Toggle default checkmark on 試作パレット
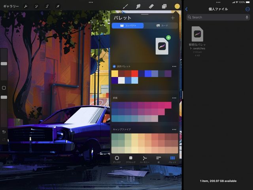The image size is (253, 190). tap(114, 66)
